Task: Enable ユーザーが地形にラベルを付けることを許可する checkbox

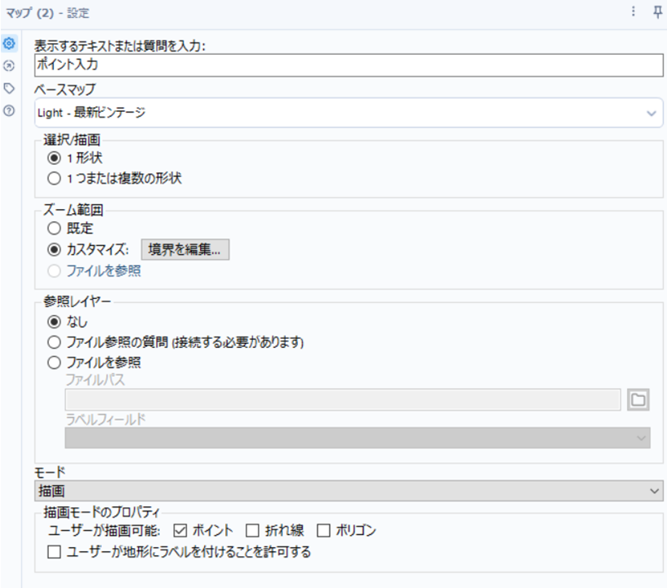Action: [x=55, y=552]
